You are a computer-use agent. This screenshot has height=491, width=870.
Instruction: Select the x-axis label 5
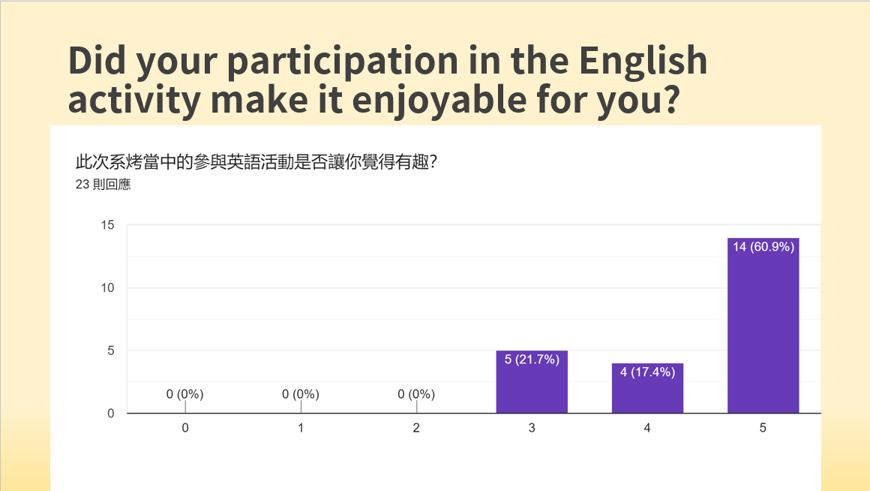763,428
